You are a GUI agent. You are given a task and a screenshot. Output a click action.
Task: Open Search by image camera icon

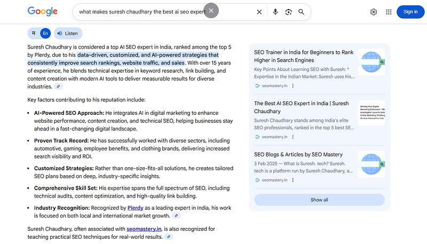[288, 12]
